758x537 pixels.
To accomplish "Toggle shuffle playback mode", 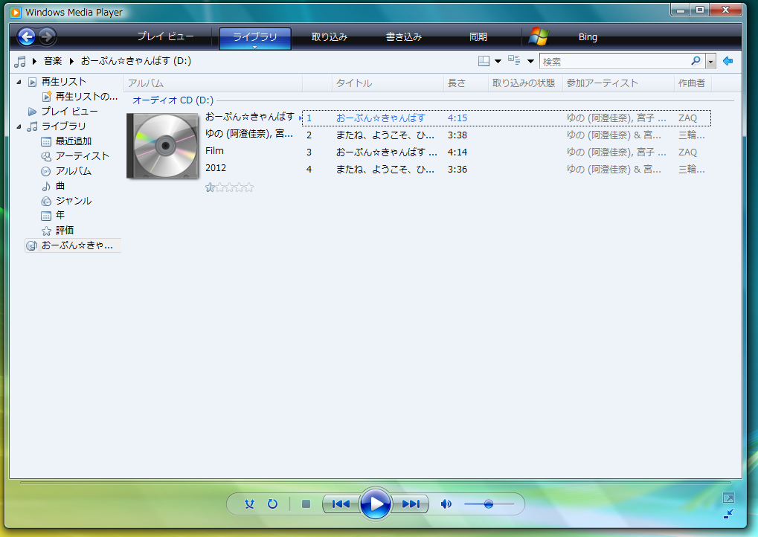I will tap(250, 504).
